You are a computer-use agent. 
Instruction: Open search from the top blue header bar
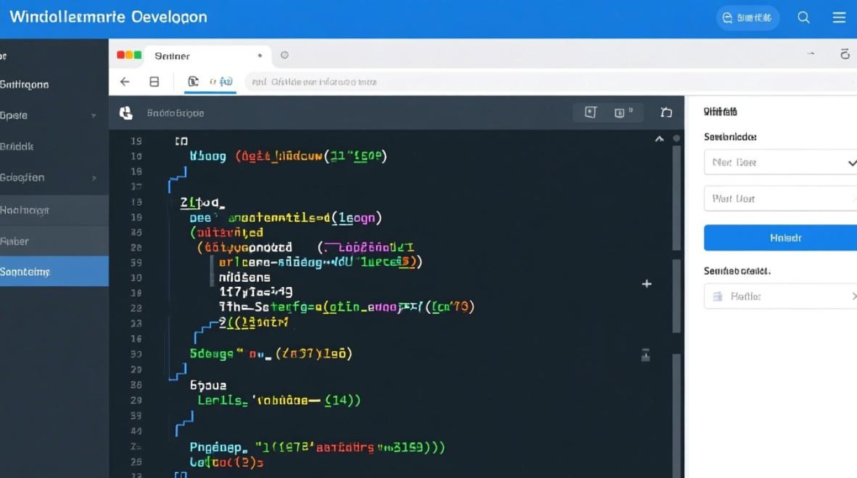(803, 17)
